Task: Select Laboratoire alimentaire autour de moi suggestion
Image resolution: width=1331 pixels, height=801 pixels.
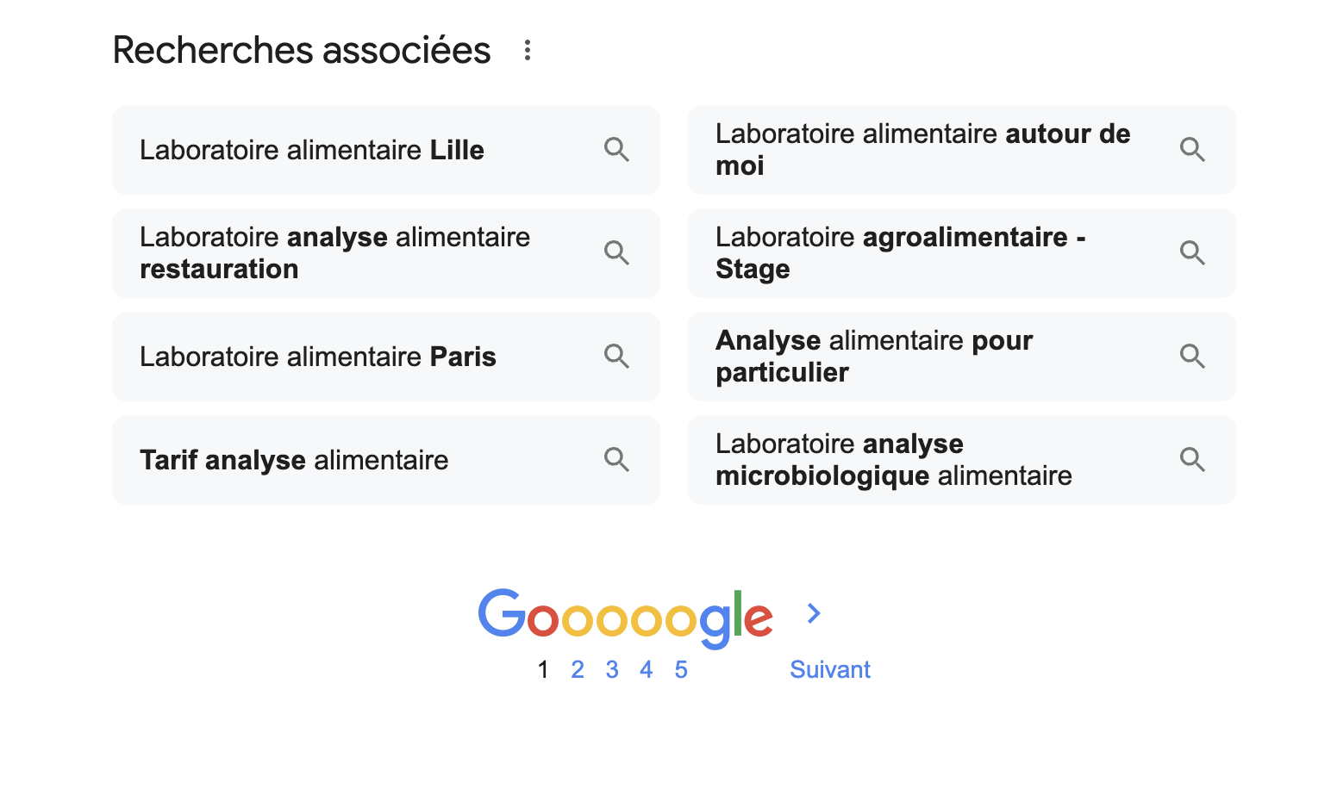Action: (x=962, y=150)
